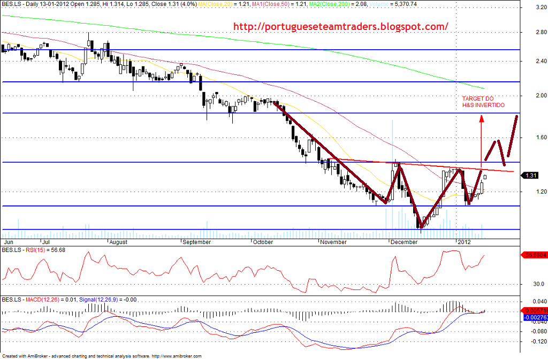The height and width of the screenshot is (359, 548).
Task: Click the TARGET DO H&S INVERTIDO annotation
Action: [483, 102]
